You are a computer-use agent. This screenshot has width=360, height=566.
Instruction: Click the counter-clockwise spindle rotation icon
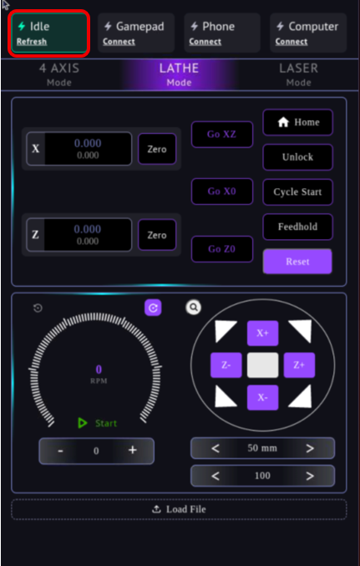[38, 308]
